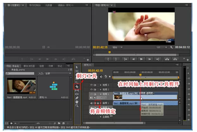The height and width of the screenshot is (132, 197).
Task: Open program monitor wrench settings
Action: point(171,47)
